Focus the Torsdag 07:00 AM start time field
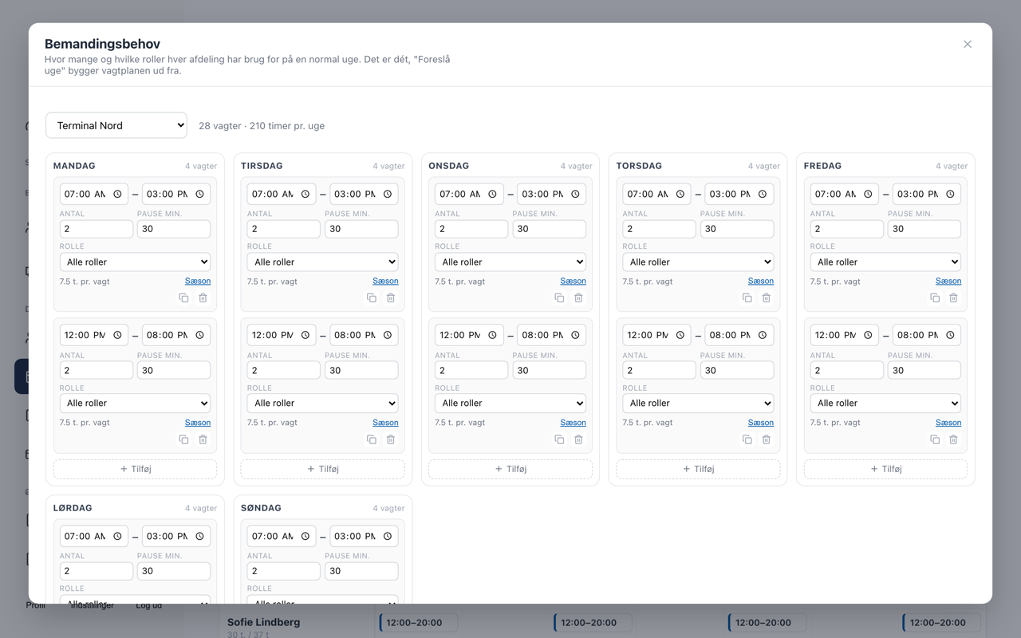The image size is (1021, 638). click(x=656, y=194)
